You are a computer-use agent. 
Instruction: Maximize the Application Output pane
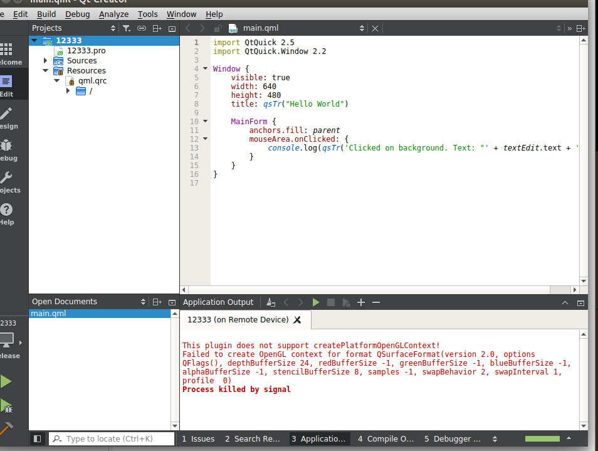point(580,303)
